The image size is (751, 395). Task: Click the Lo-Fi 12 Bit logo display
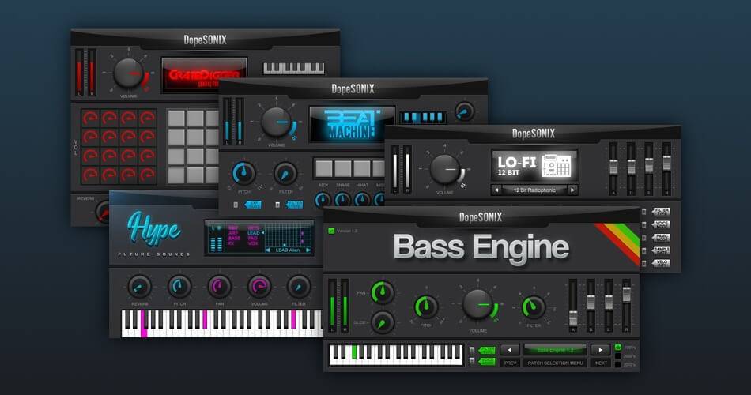point(534,165)
